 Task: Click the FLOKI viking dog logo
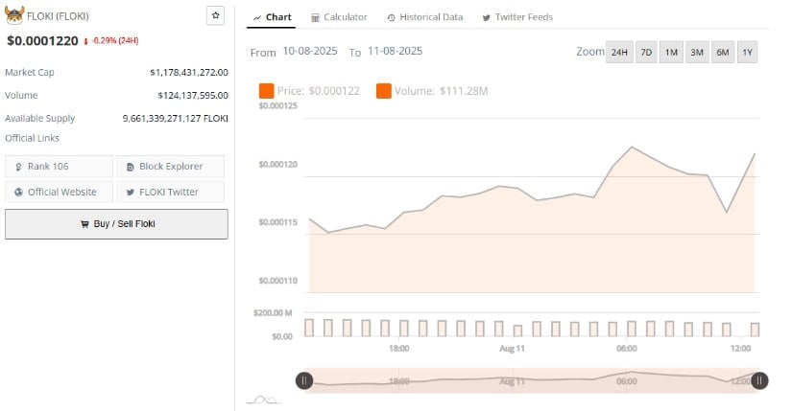click(14, 15)
